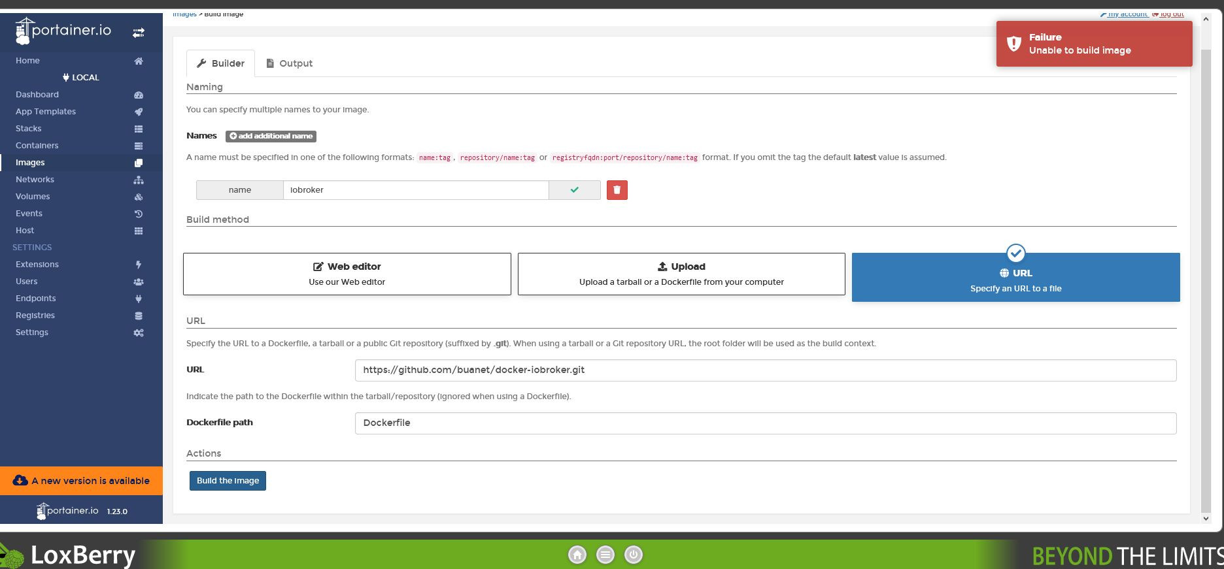Click the URL input field
1224x569 pixels.
(766, 370)
